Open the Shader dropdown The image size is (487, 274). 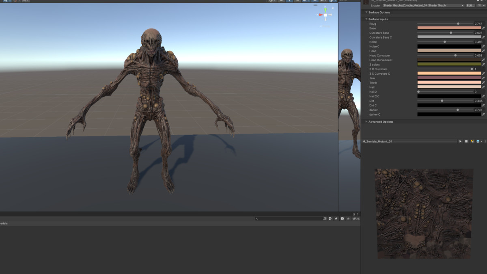423,6
